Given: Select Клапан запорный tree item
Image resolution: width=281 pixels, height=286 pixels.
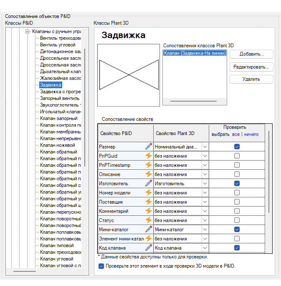Looking at the screenshot, I should (58, 118).
